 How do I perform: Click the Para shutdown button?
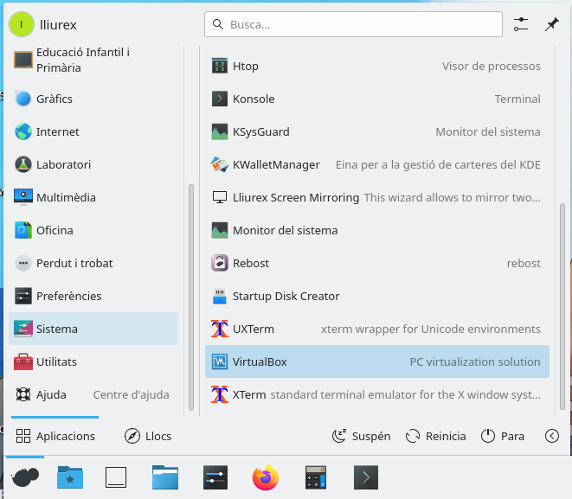click(502, 436)
